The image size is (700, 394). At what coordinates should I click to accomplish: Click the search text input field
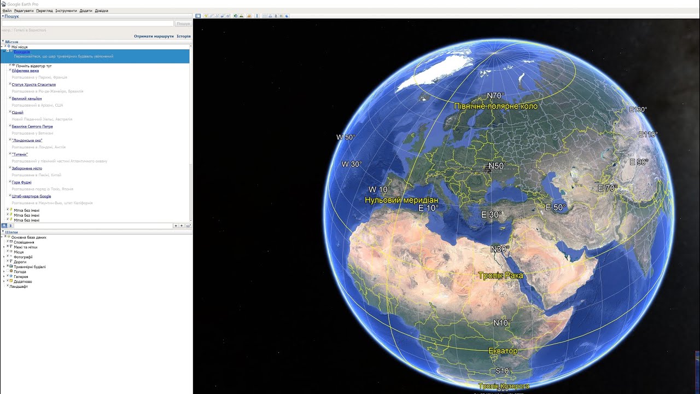[87, 24]
